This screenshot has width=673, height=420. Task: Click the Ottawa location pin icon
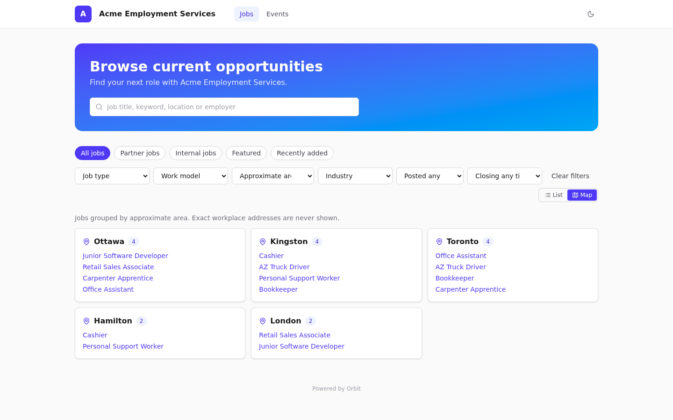click(x=86, y=242)
